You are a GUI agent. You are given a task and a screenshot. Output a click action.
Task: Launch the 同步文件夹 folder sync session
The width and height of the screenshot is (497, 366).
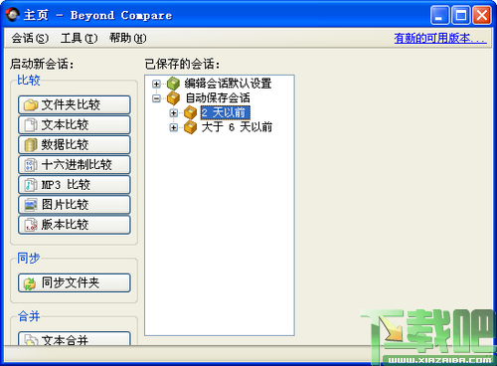coord(75,282)
